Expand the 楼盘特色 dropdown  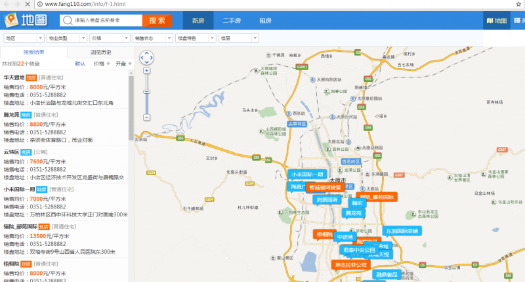pyautogui.click(x=194, y=39)
